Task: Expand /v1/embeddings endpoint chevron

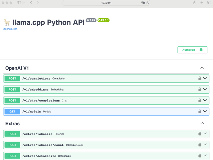Action: coord(205,89)
